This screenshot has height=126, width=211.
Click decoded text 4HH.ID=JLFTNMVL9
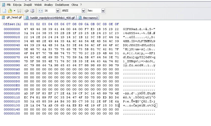(x=139, y=41)
